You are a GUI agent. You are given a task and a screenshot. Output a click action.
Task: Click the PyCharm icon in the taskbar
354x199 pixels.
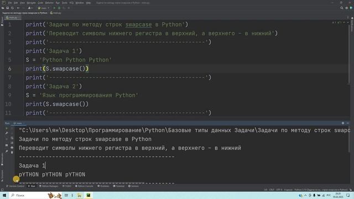(x=88, y=195)
